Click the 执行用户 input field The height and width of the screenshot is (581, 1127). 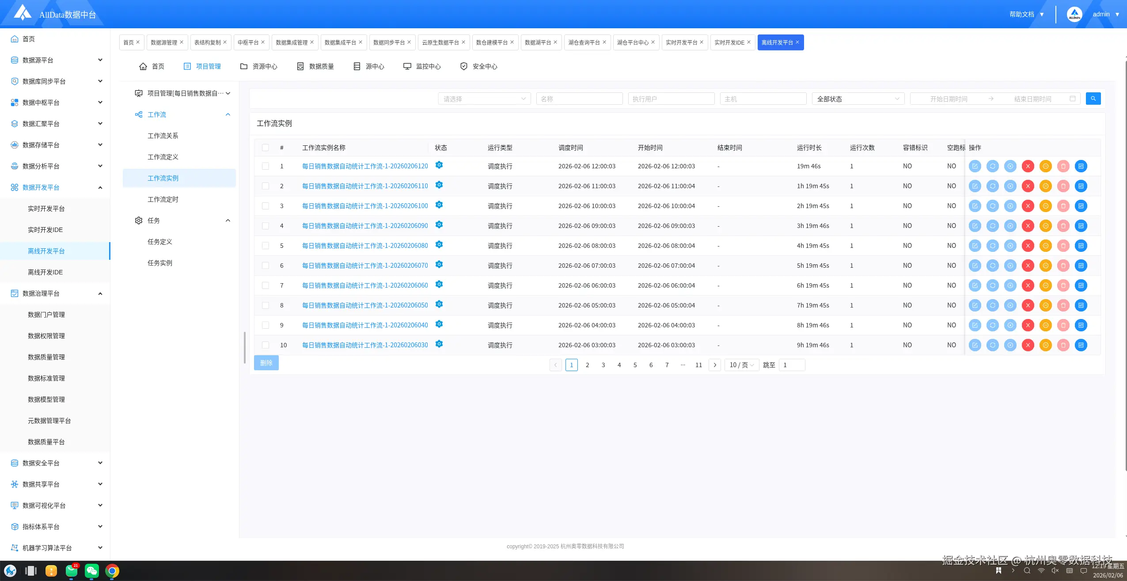point(671,99)
